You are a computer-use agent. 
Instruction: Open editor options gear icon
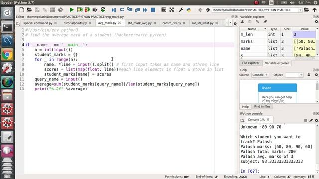click(235, 24)
